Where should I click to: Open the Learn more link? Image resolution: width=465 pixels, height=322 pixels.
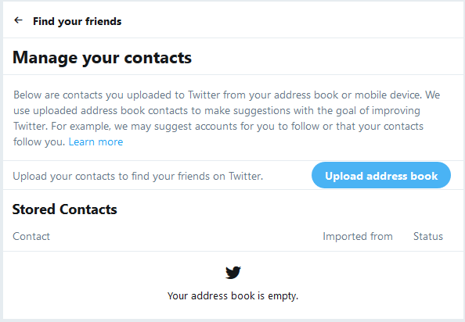tap(96, 141)
